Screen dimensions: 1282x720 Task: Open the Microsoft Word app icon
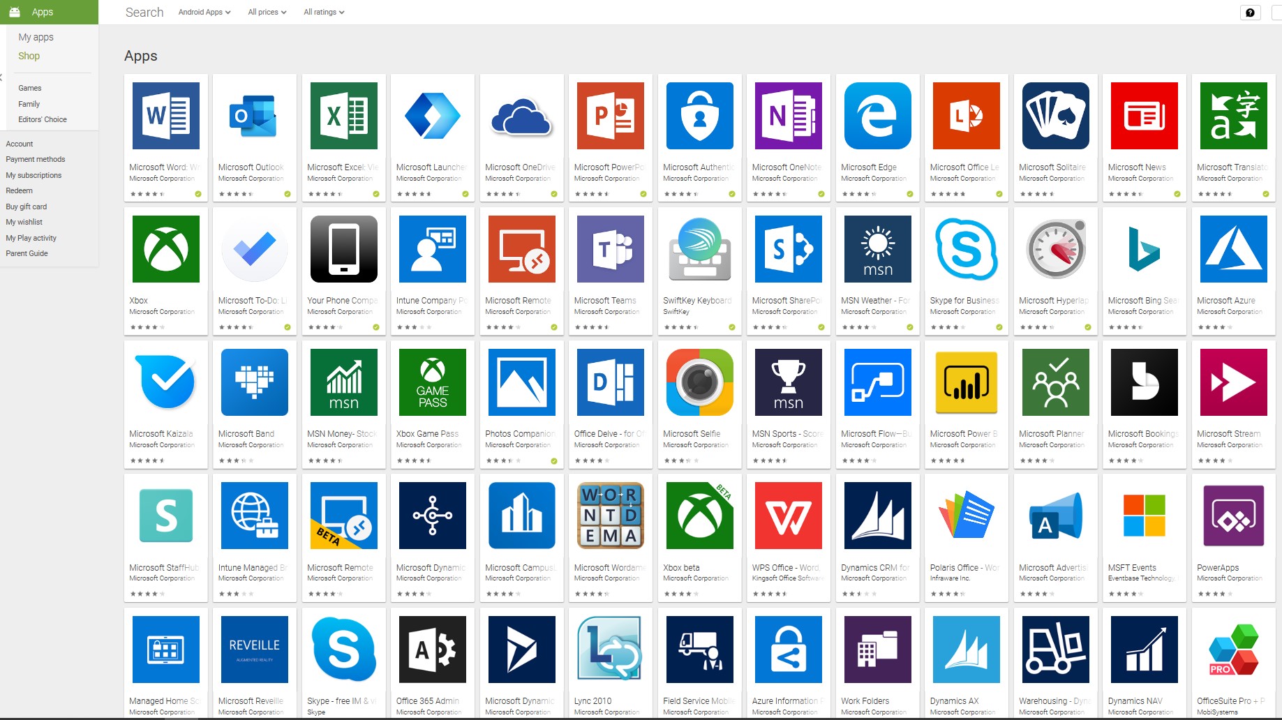(166, 116)
